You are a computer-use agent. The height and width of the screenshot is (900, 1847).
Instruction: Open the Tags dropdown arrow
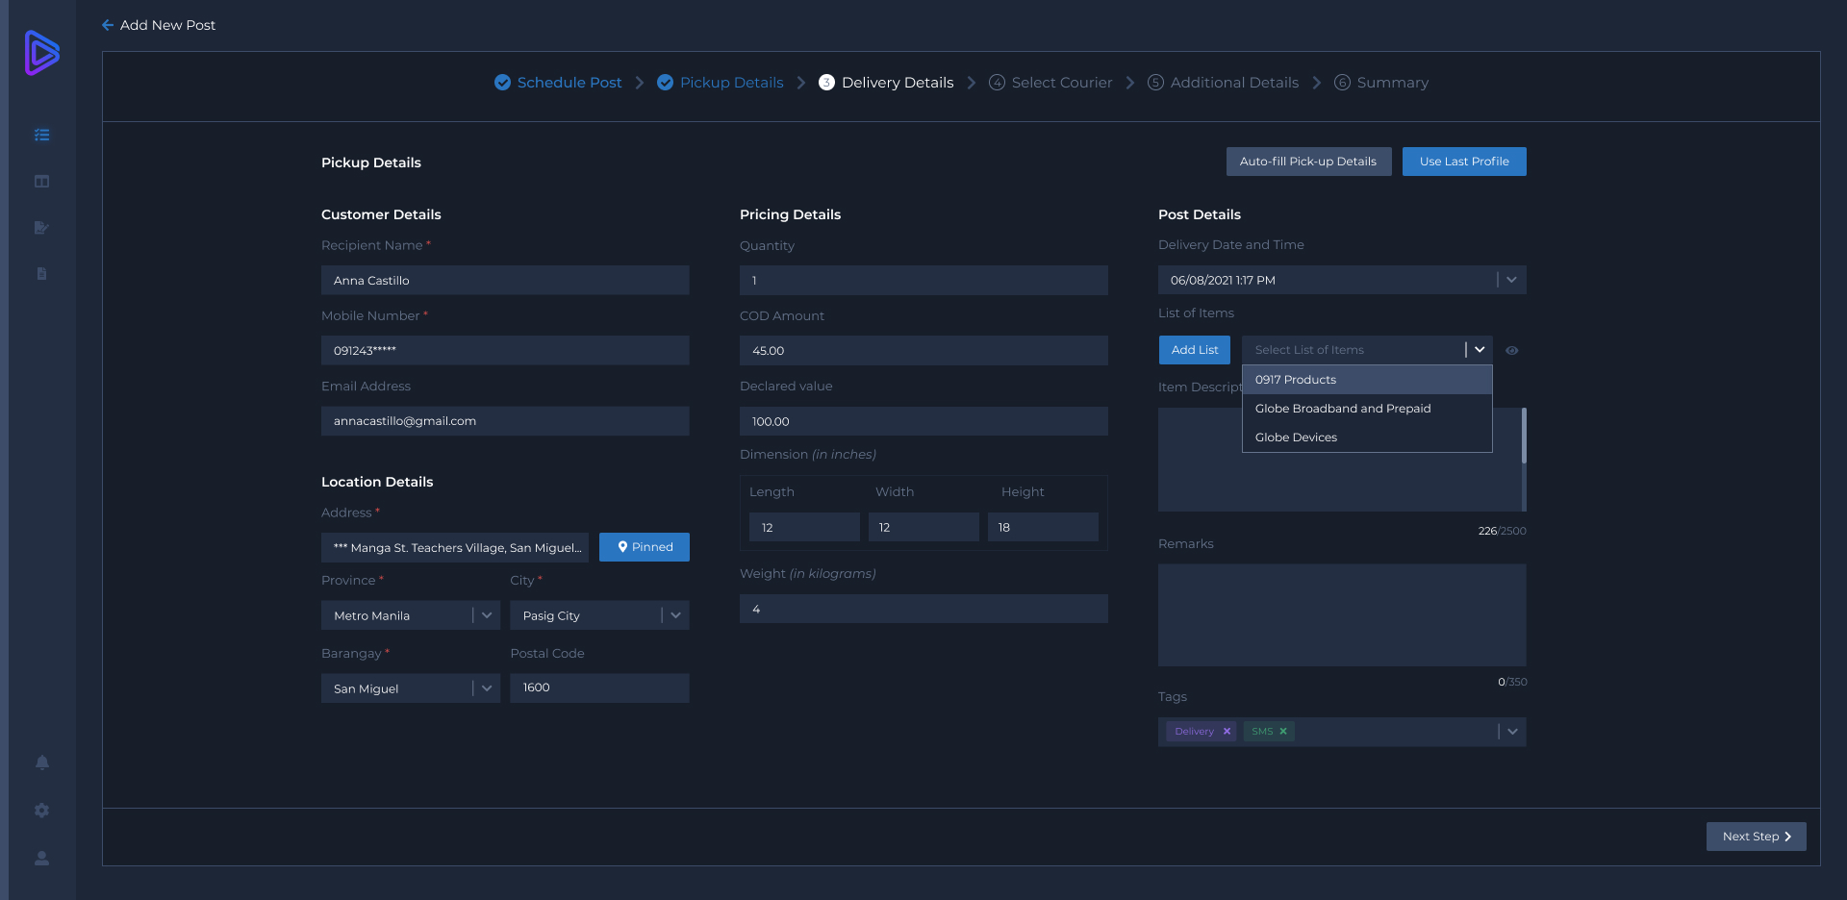[1512, 732]
